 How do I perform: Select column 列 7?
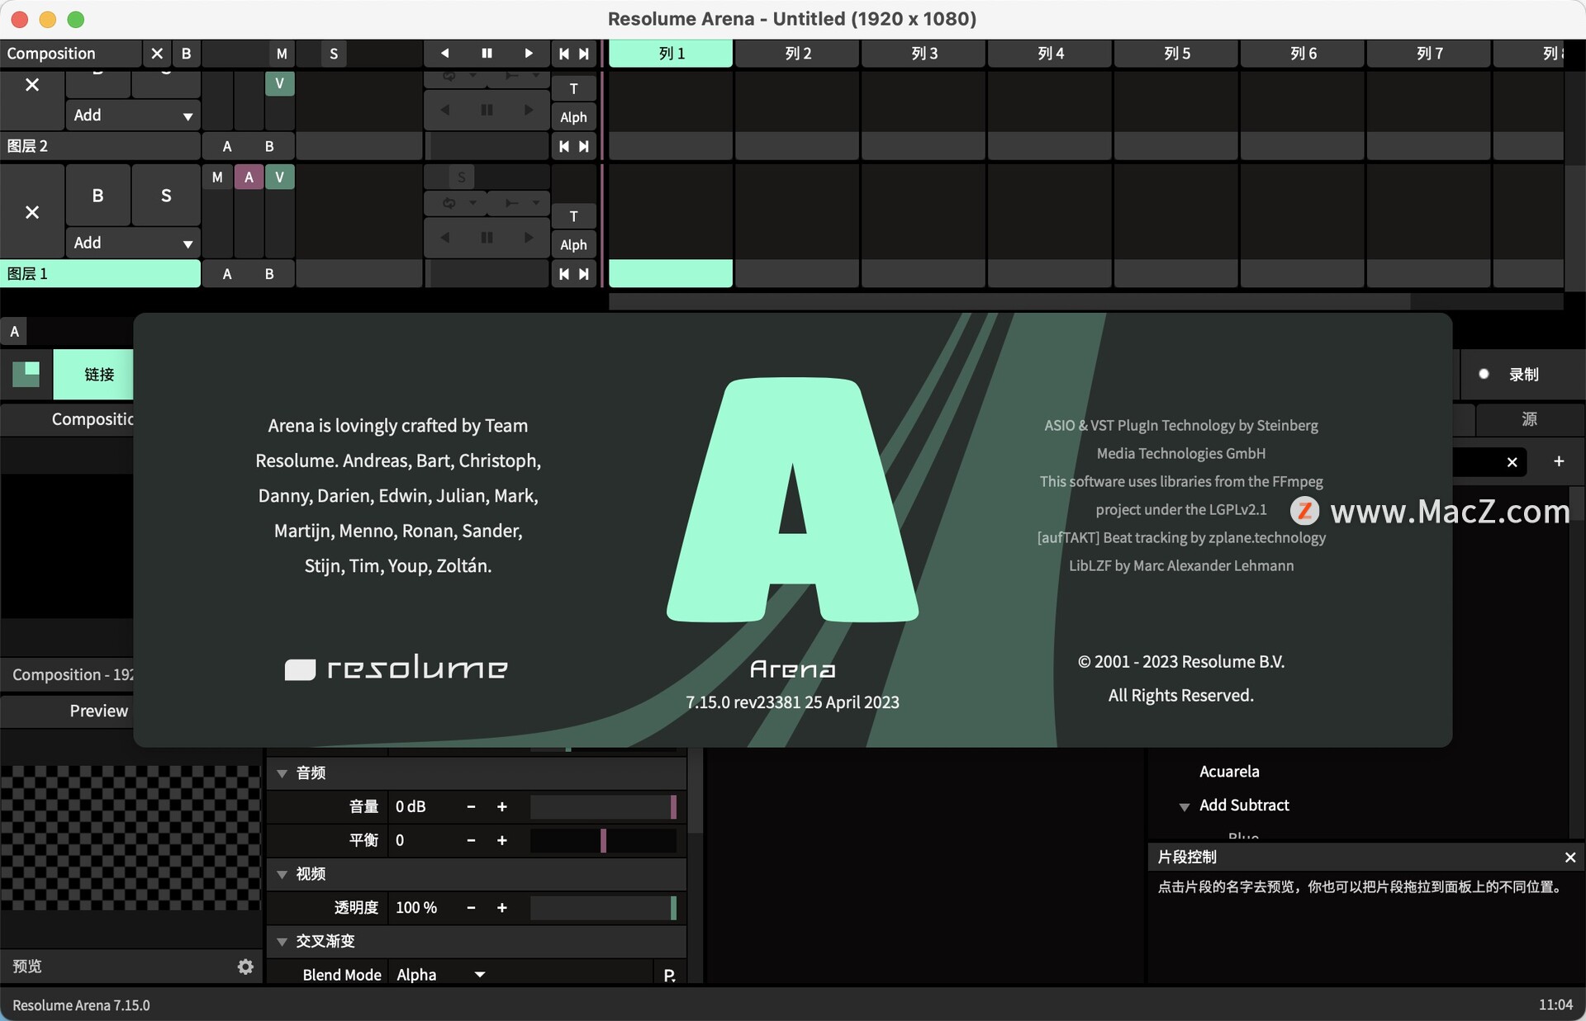pos(1429,54)
